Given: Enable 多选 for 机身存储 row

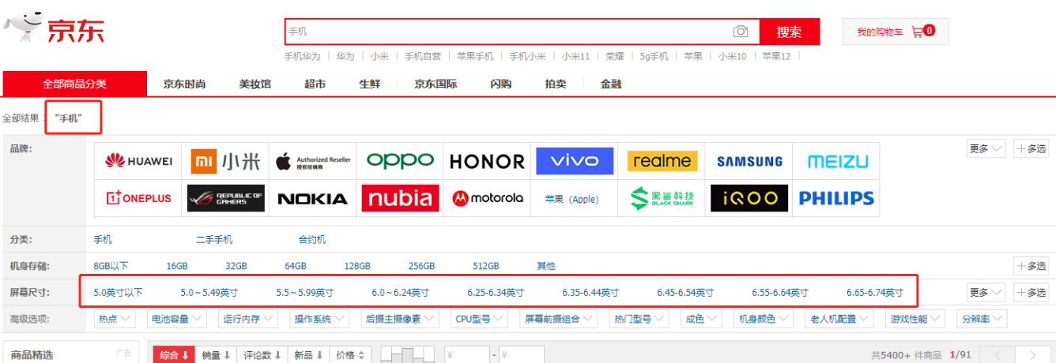Looking at the screenshot, I should pyautogui.click(x=1031, y=266).
